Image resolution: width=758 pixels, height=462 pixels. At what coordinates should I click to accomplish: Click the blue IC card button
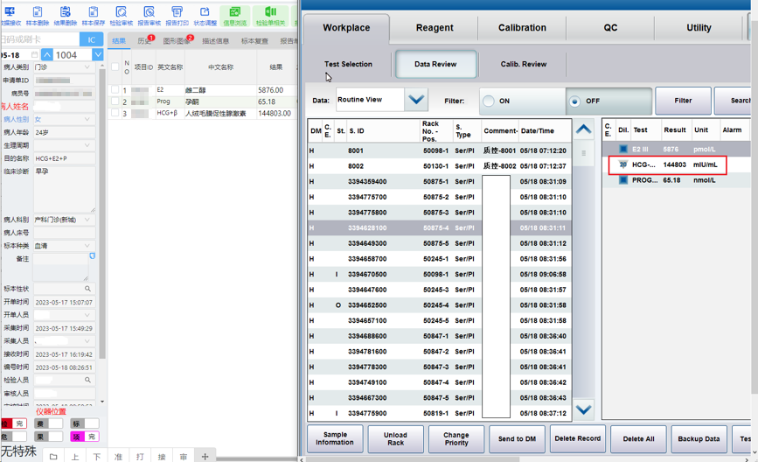[92, 39]
